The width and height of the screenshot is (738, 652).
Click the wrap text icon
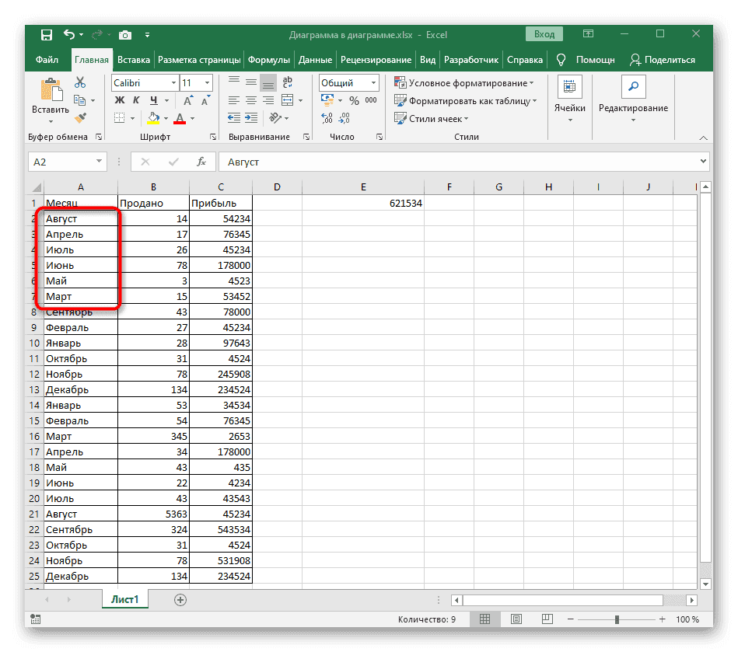point(287,82)
